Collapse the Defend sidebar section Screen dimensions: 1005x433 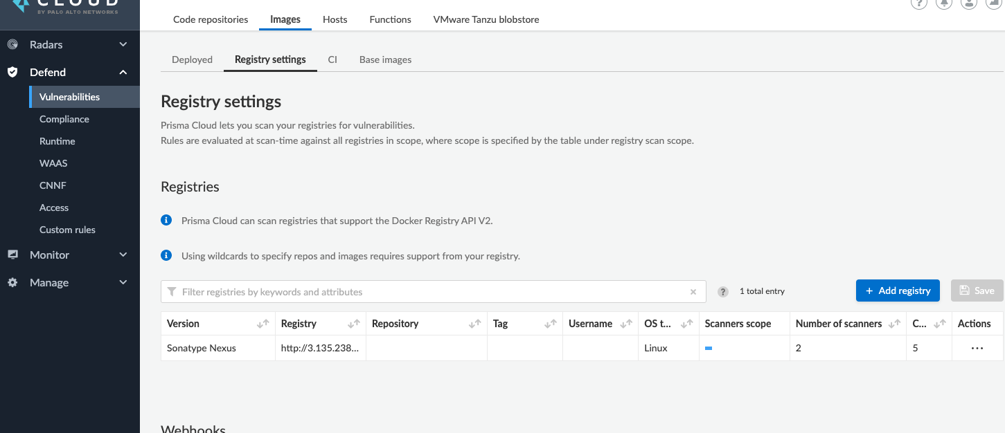tap(123, 73)
